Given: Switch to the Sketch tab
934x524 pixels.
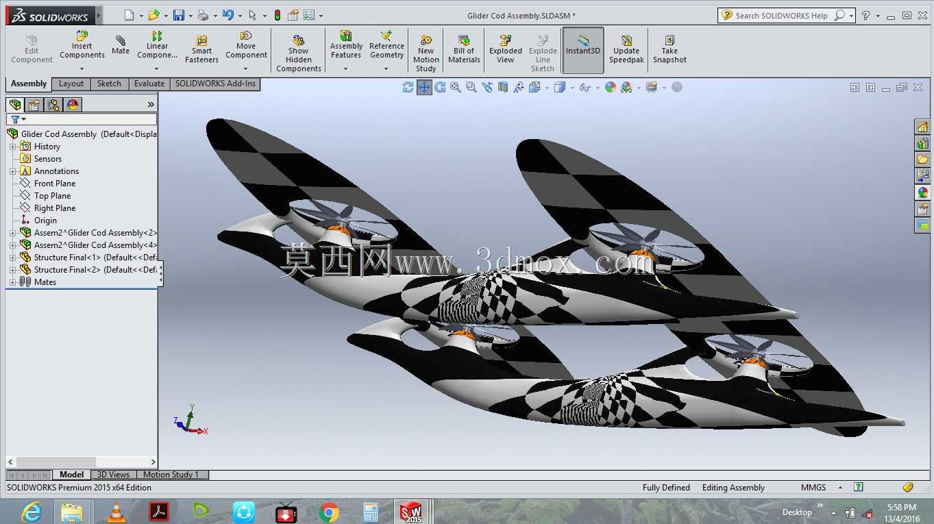Looking at the screenshot, I should click(x=109, y=84).
